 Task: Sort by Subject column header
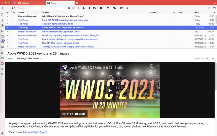pos(46,12)
